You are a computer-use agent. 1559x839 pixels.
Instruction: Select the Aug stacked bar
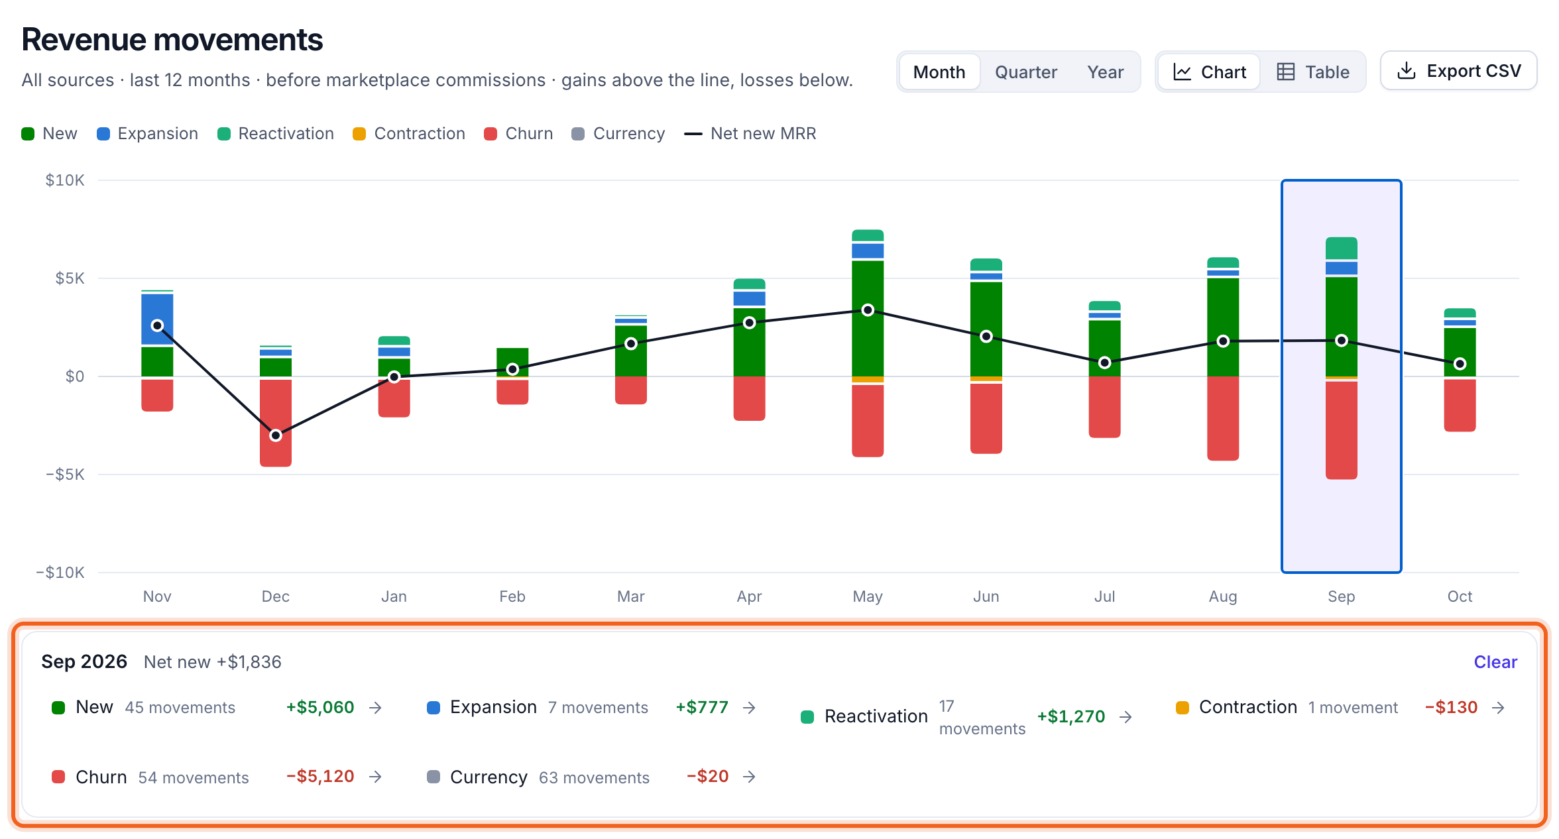(x=1223, y=359)
